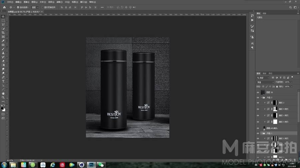Hide the 曲线 1 拷贝 layer
300x168 pixels.
[258, 116]
